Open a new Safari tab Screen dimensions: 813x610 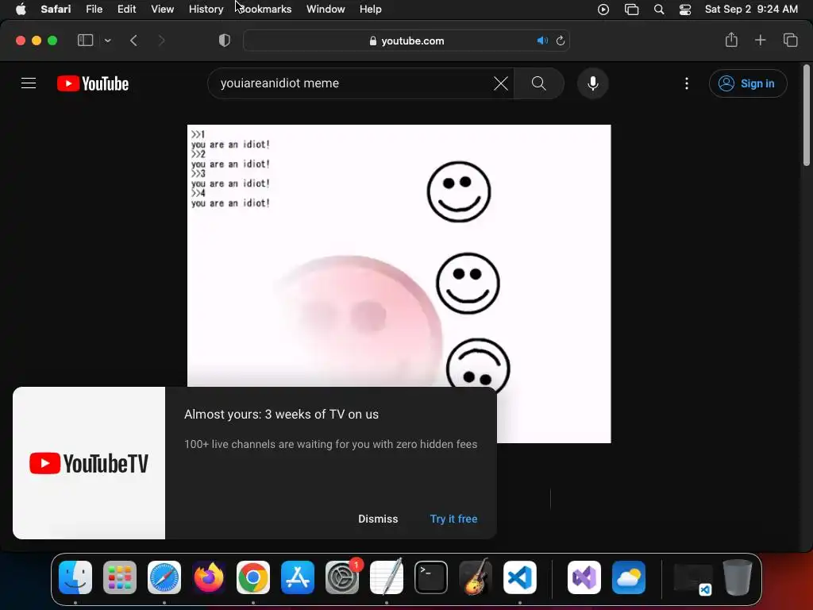(760, 40)
